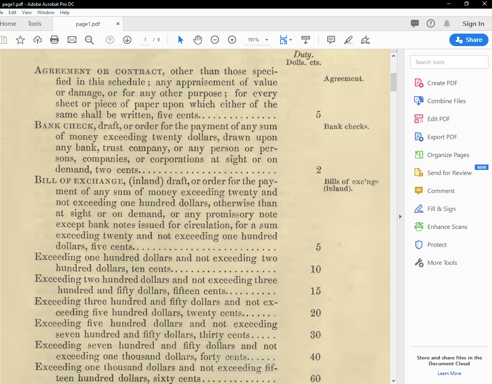The height and width of the screenshot is (384, 492).
Task: Select the Highlight text pen tool
Action: pyautogui.click(x=348, y=40)
